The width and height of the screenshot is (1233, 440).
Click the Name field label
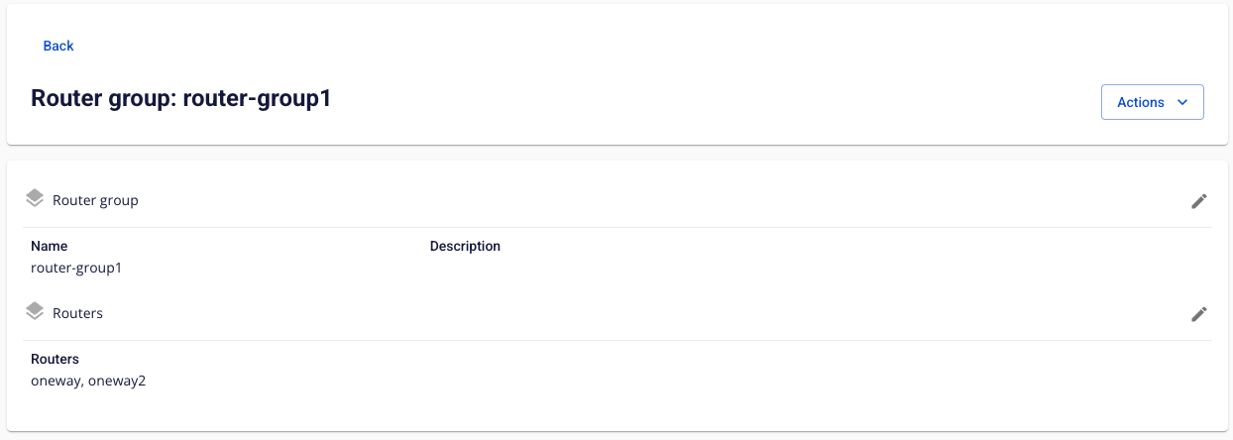[50, 246]
